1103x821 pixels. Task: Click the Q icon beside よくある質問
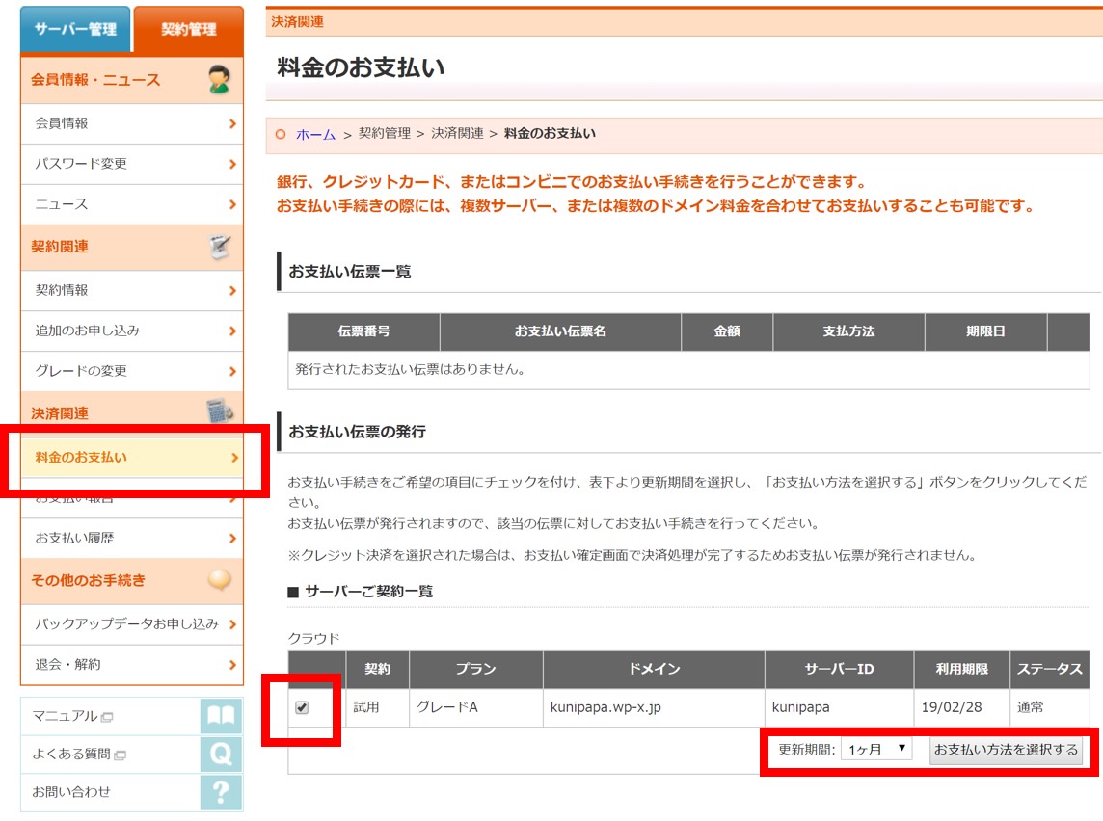221,755
